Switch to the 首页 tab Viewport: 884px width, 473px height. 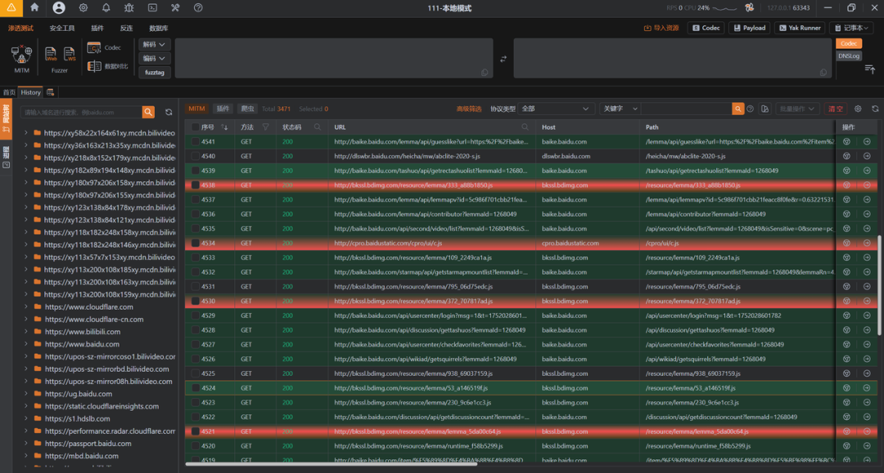tap(9, 92)
